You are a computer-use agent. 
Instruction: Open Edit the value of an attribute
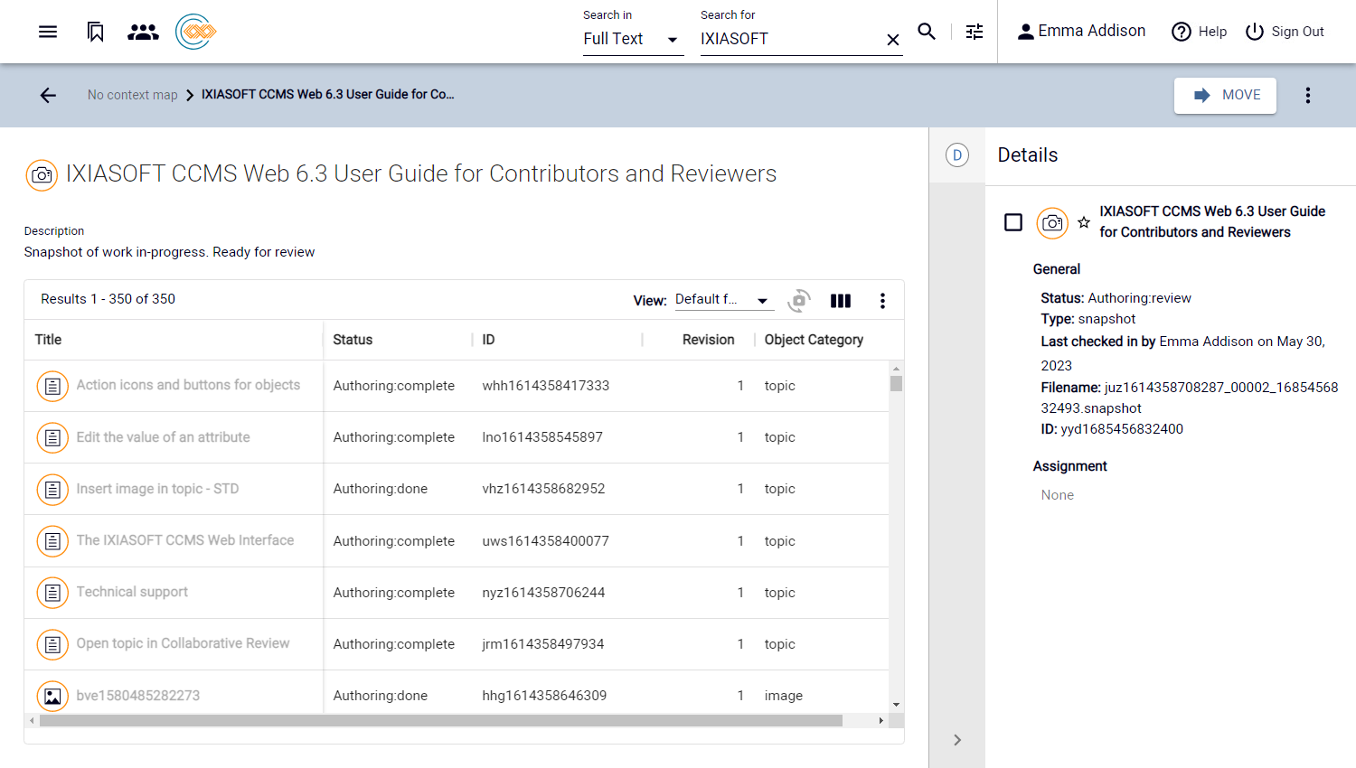(x=164, y=437)
